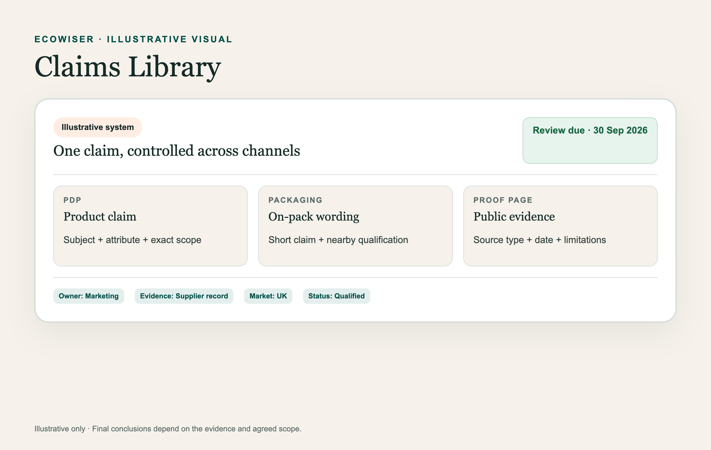Select the PDP Product claim card
Screen dimensions: 711x450
pos(150,226)
